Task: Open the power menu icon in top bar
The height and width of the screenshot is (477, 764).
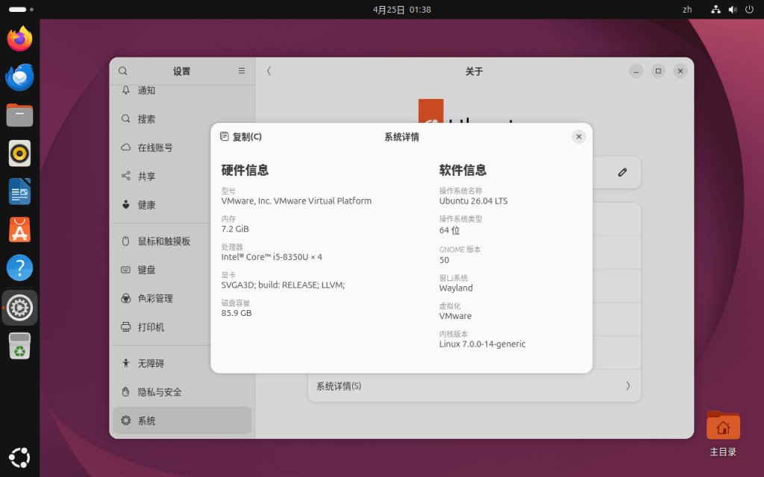Action: pyautogui.click(x=749, y=9)
